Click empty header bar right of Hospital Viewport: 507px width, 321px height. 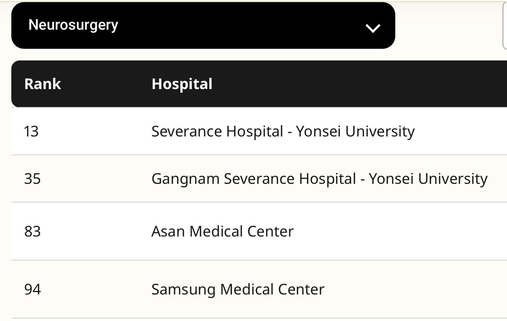pos(354,84)
